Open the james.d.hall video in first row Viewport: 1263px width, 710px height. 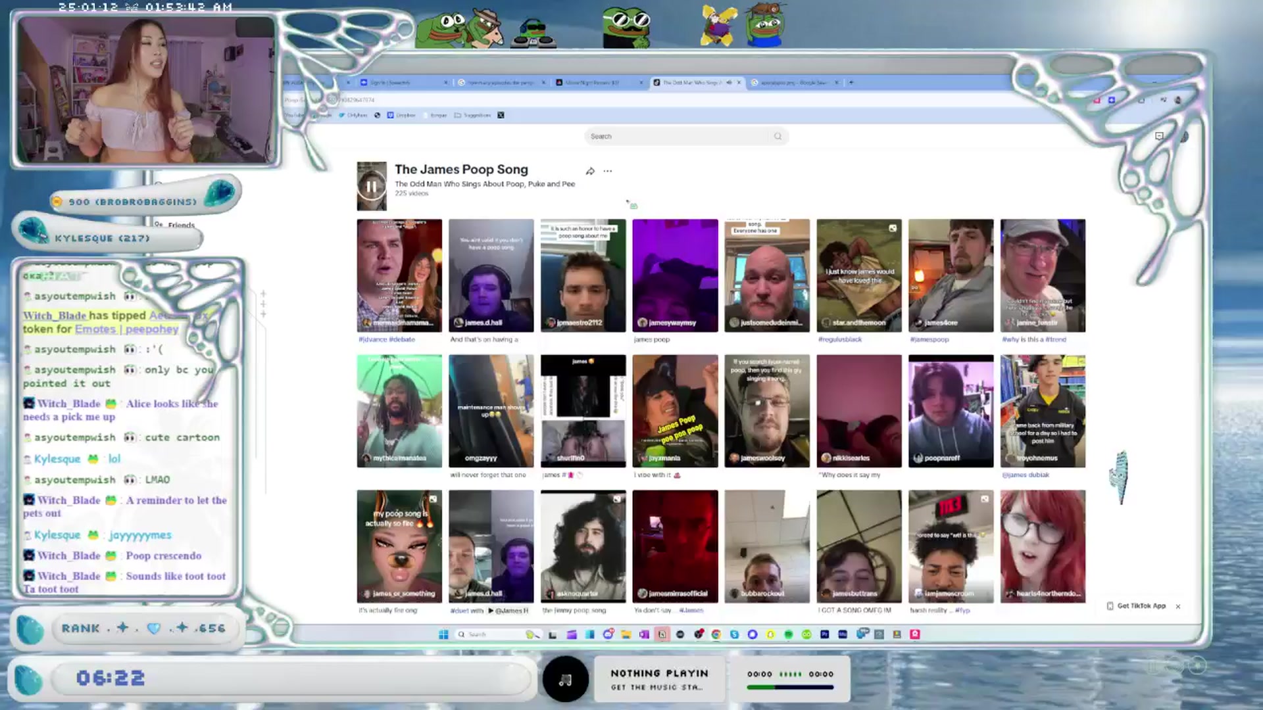(491, 275)
